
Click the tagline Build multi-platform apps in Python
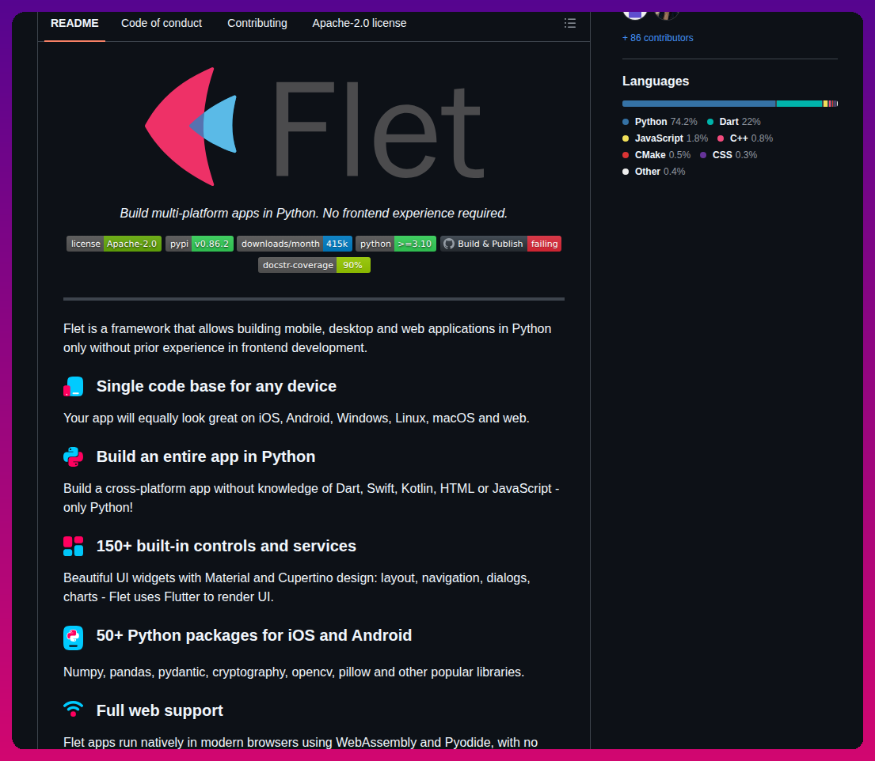click(x=314, y=213)
